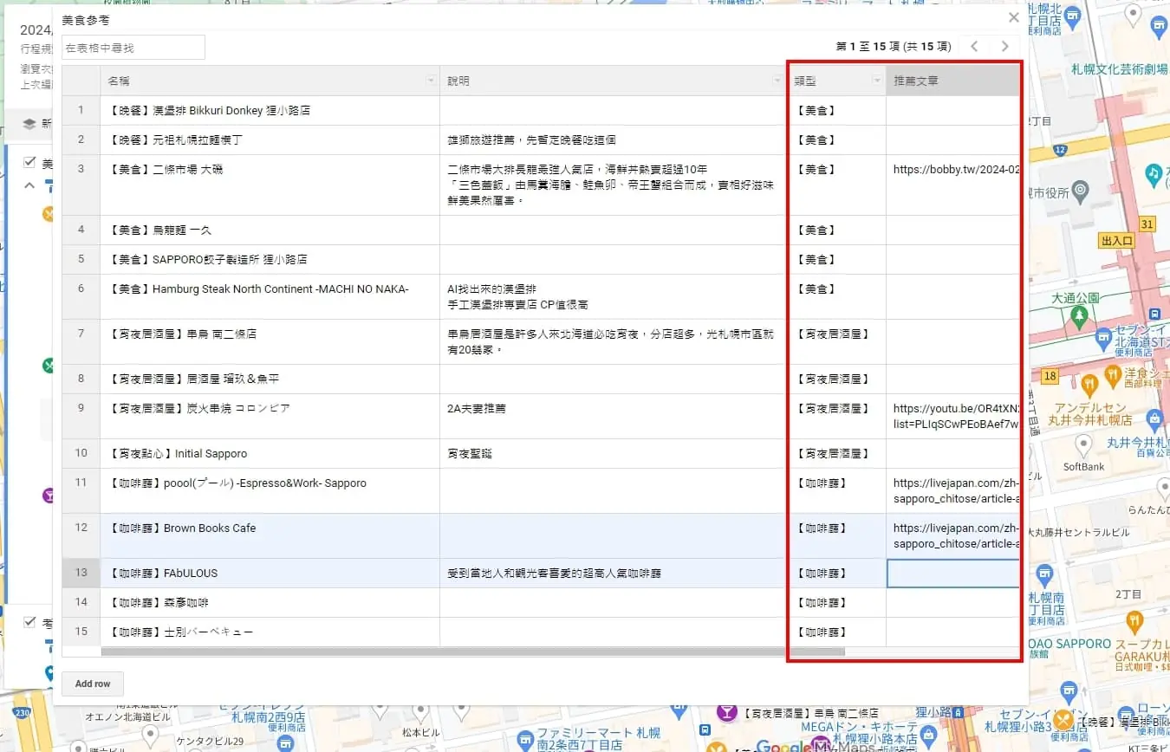The height and width of the screenshot is (752, 1170).
Task: Go to the previous page of table rows
Action: 974,47
